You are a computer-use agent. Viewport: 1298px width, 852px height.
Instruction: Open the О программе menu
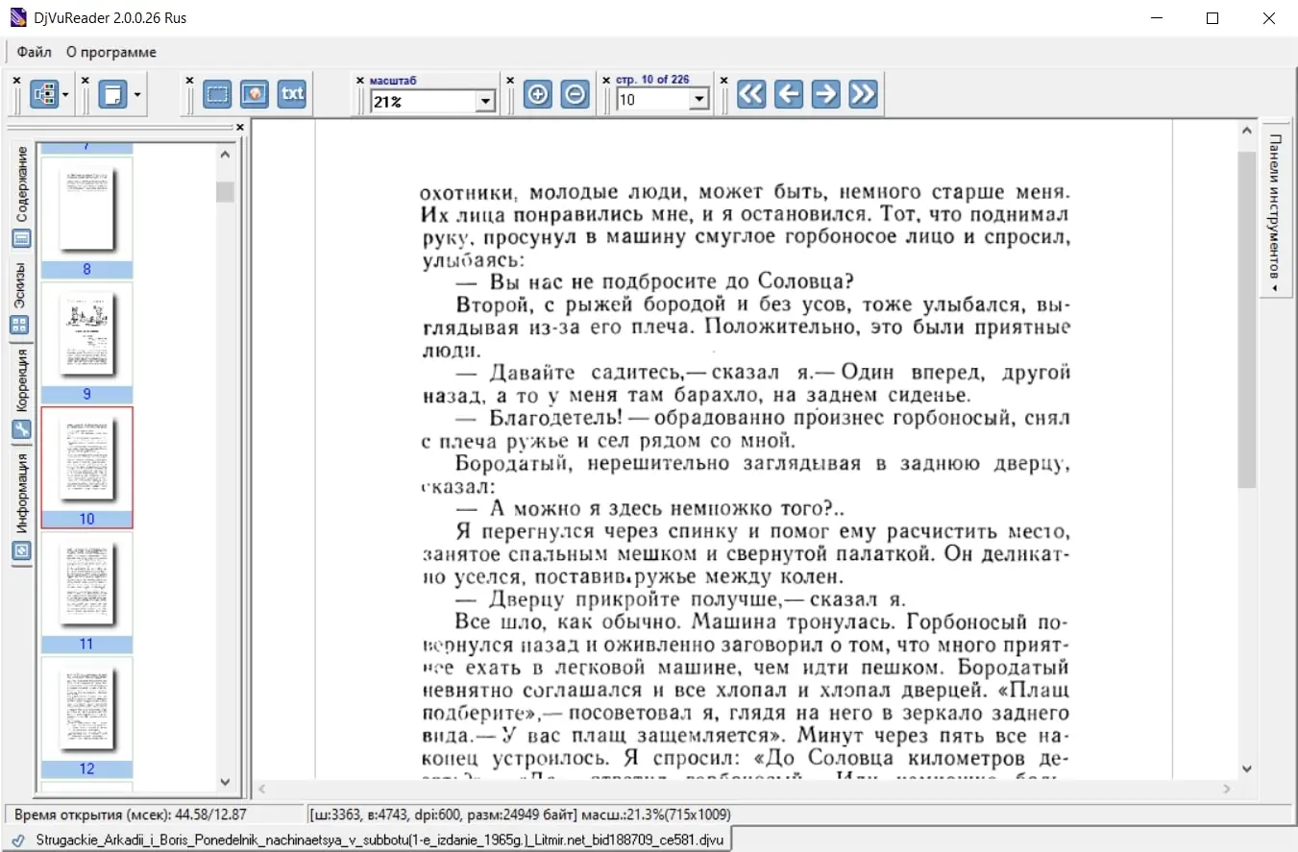[111, 52]
